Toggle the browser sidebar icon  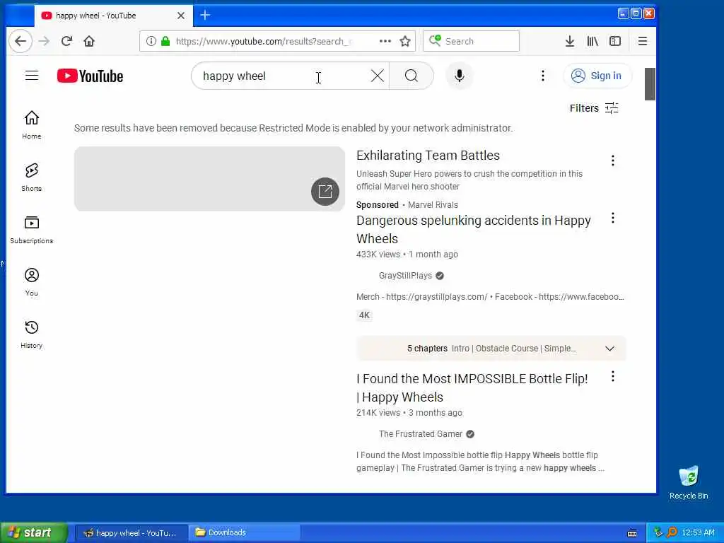(615, 41)
